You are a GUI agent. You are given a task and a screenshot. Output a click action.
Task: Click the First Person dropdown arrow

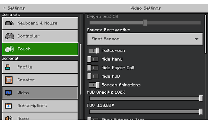click(197, 39)
